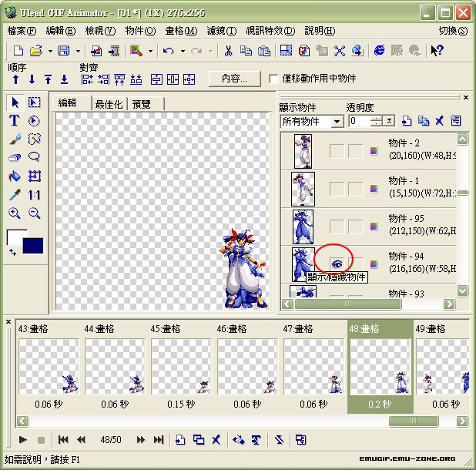Play the animation

pos(23,439)
